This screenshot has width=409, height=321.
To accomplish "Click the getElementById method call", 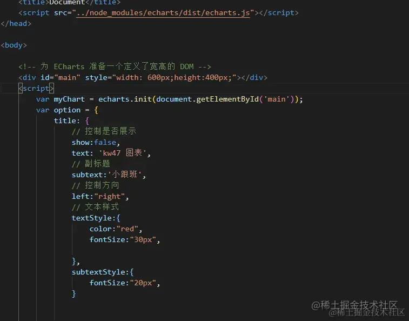I will click(x=227, y=99).
